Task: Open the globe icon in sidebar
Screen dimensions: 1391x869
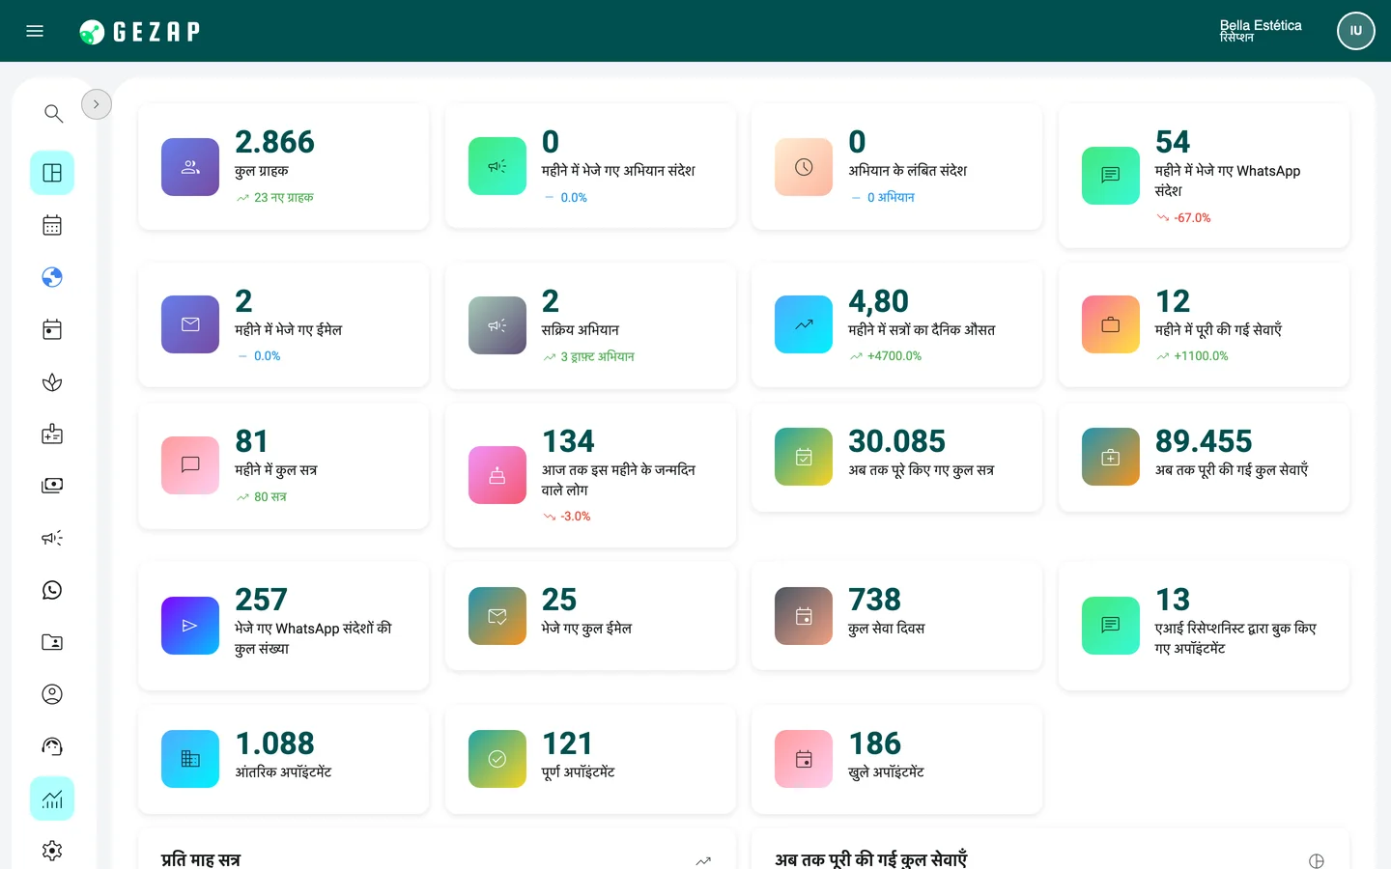Action: tap(52, 277)
